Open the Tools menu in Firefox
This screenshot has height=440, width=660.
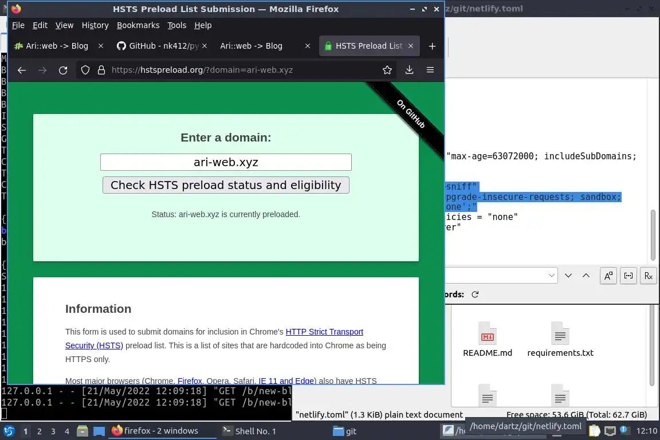[x=177, y=25]
